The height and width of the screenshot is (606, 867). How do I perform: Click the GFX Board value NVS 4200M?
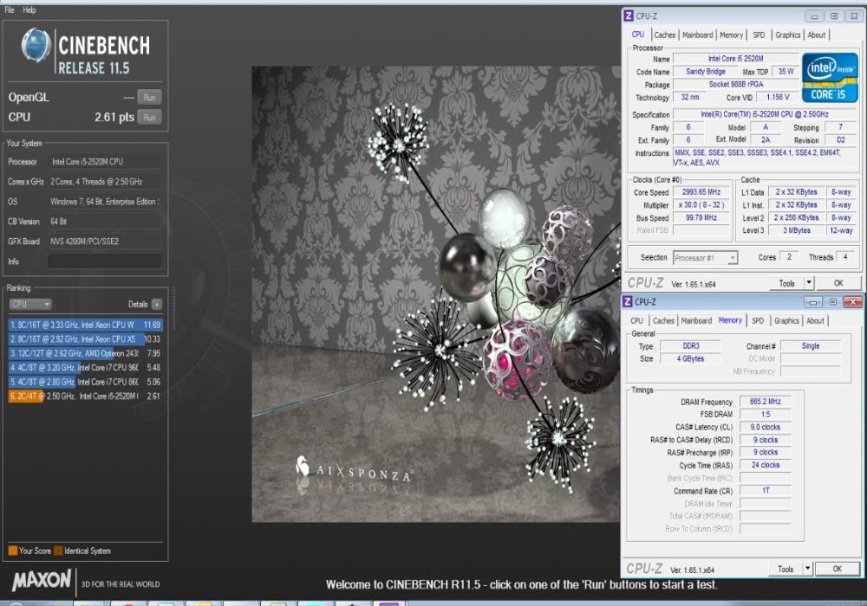(x=104, y=242)
